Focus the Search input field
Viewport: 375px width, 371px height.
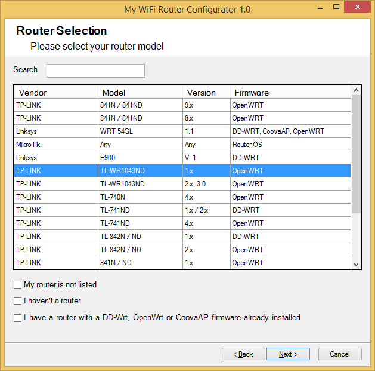coord(95,70)
